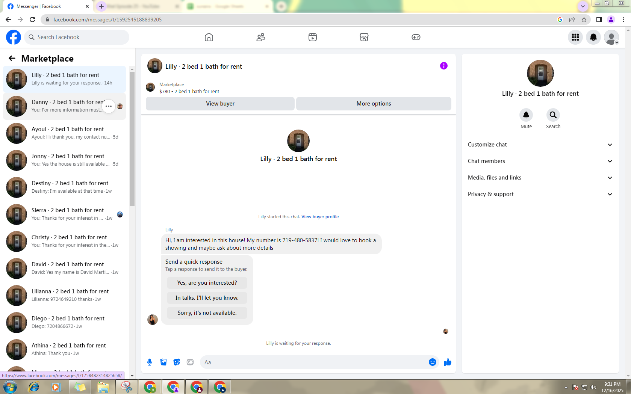631x394 pixels.
Task: Open a new Chrome tab
Action: point(101,6)
